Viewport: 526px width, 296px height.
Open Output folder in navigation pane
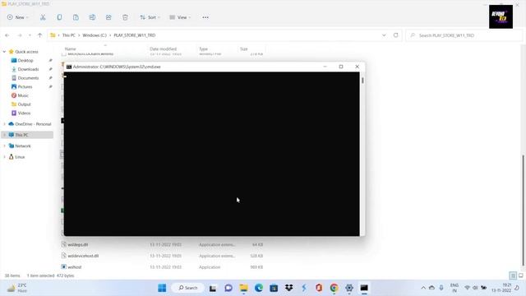click(x=24, y=104)
